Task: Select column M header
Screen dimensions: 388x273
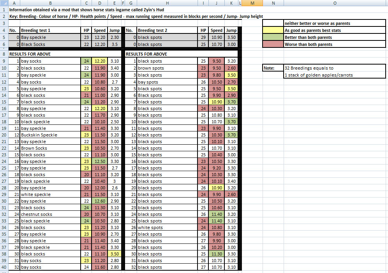Action: click(x=252, y=3)
